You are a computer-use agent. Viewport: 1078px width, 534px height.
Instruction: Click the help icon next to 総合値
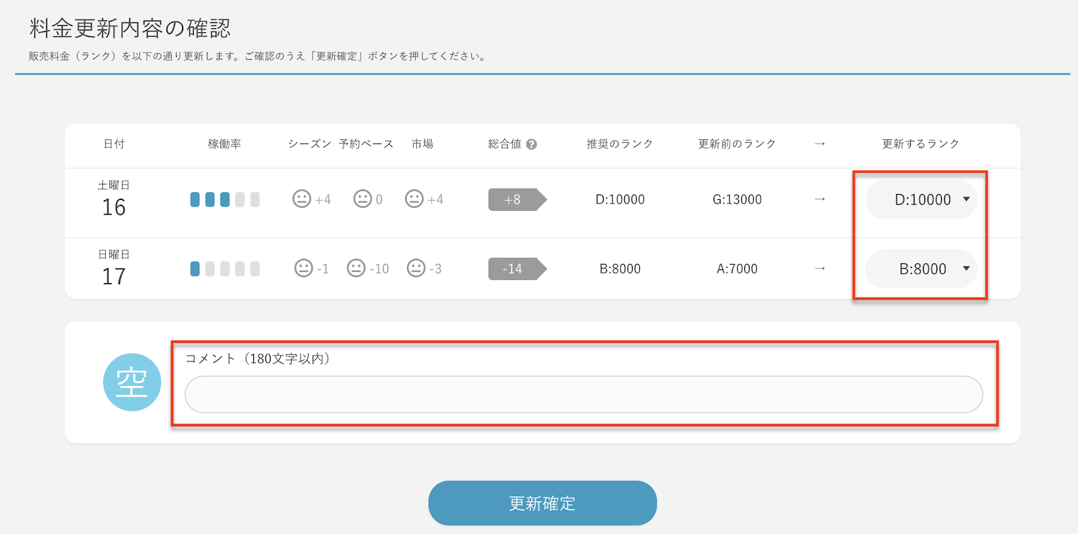tap(532, 144)
